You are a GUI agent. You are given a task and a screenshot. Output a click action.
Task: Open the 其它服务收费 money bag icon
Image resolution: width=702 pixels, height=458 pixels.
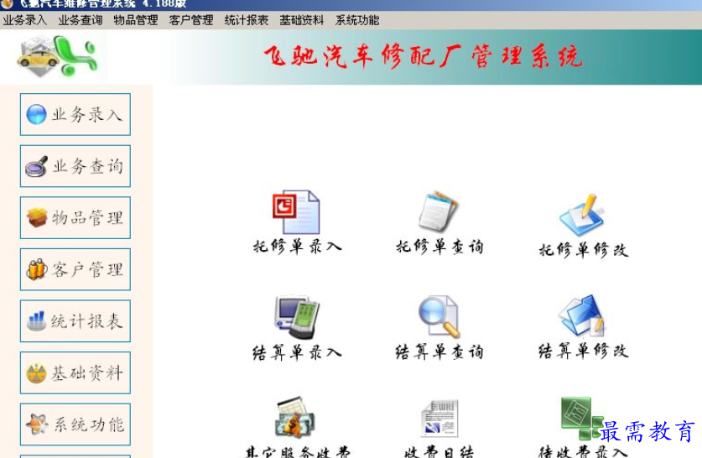pos(295,417)
